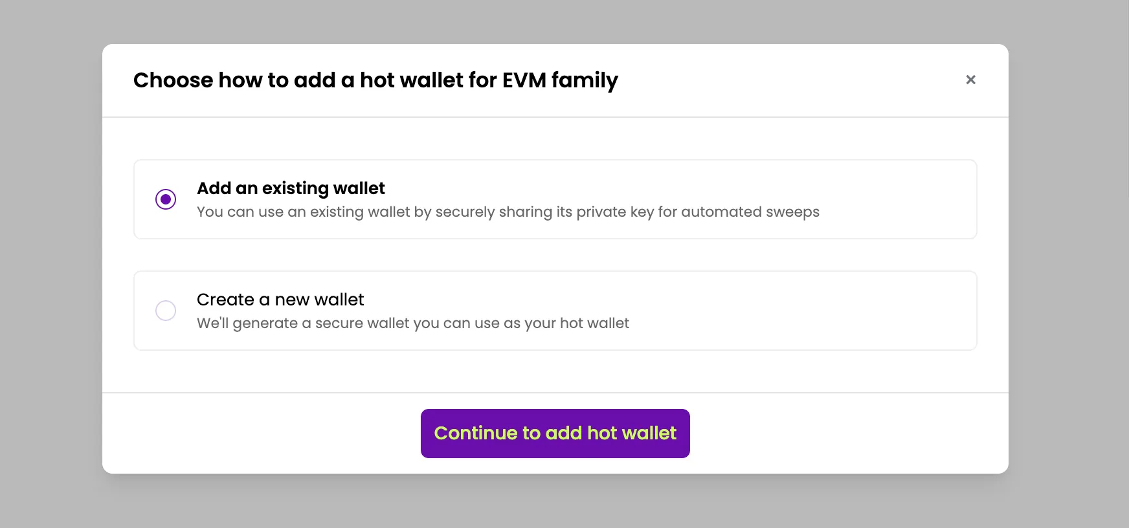Screen dimensions: 1129x528
Task: Click the white gap between the two options
Action: pos(555,255)
